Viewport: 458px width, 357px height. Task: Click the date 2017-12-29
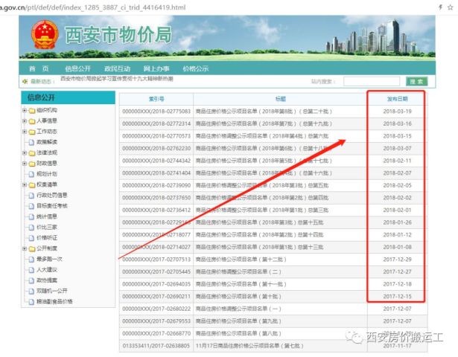click(397, 260)
